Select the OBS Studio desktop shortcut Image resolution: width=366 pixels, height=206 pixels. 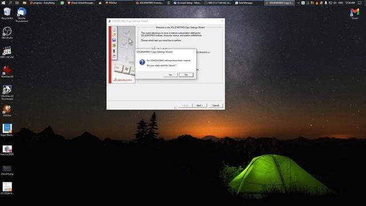(x=7, y=33)
